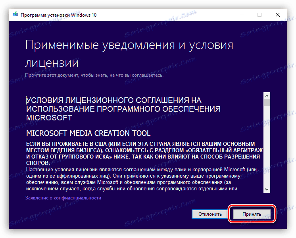Click the bold paragraph ЕСЛИ ВЫ ПРОЖИВАЕТЕ В США
The image size is (296, 238).
(x=144, y=153)
